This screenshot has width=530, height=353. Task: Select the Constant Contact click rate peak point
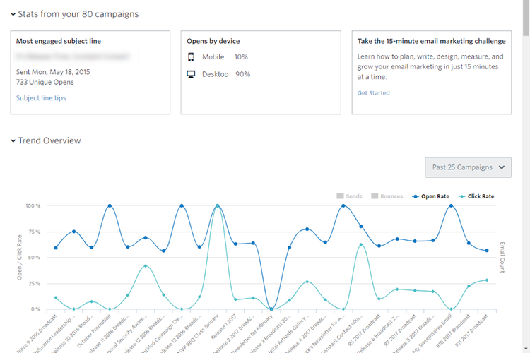(x=361, y=245)
